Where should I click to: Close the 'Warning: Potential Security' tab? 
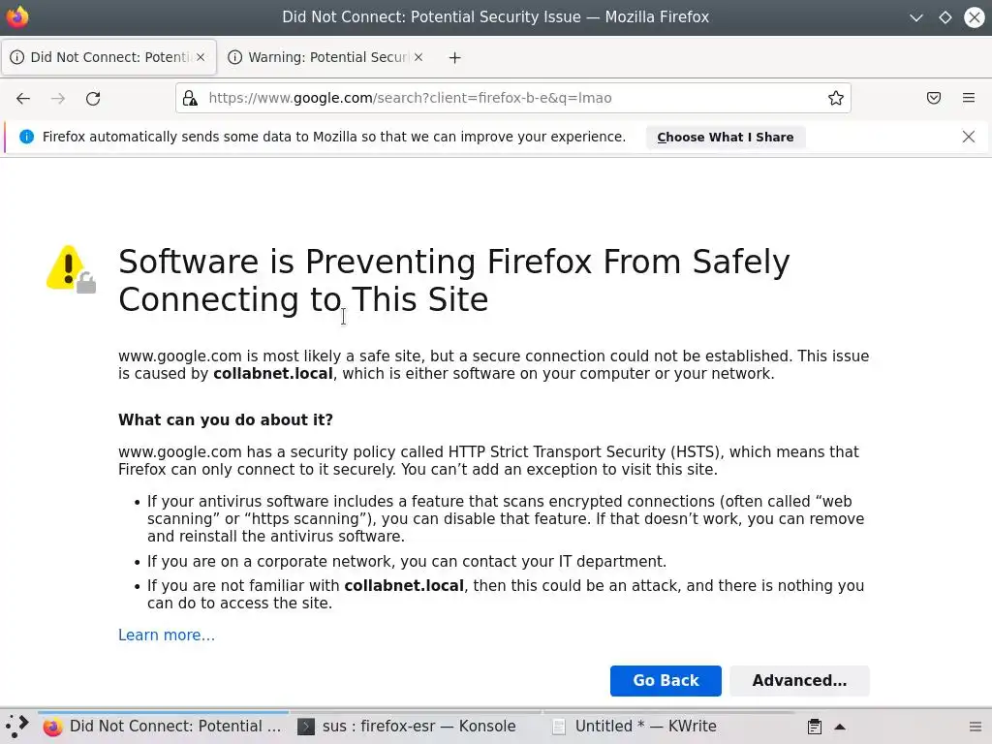click(418, 57)
